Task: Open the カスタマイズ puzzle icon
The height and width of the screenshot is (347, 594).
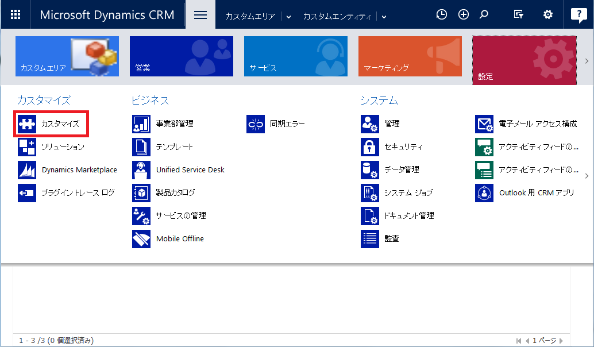Action: tap(27, 124)
